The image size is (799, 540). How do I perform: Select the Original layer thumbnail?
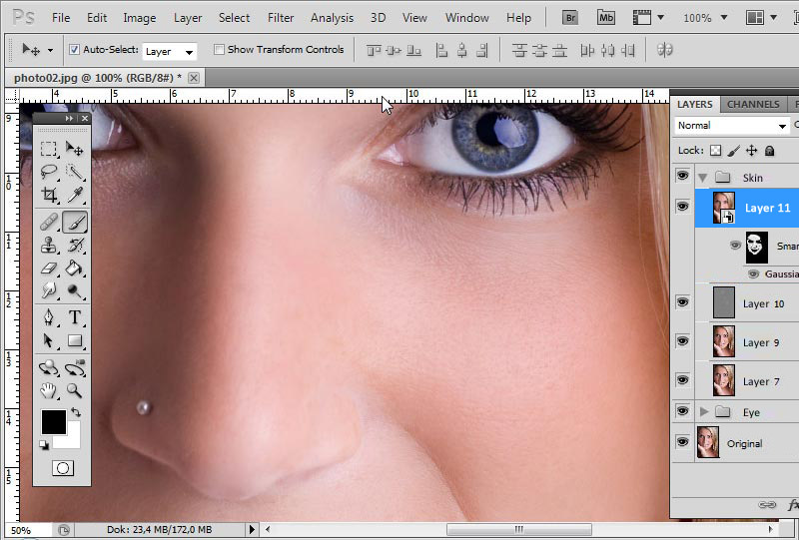(707, 442)
